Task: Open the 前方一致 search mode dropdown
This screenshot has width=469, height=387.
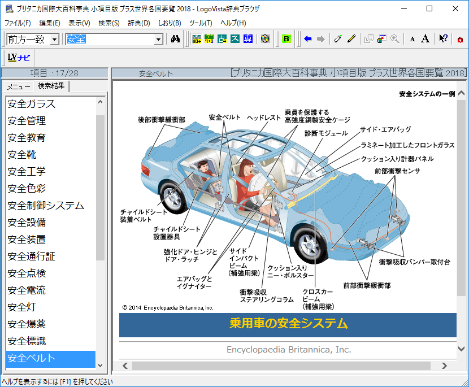Action: point(54,39)
